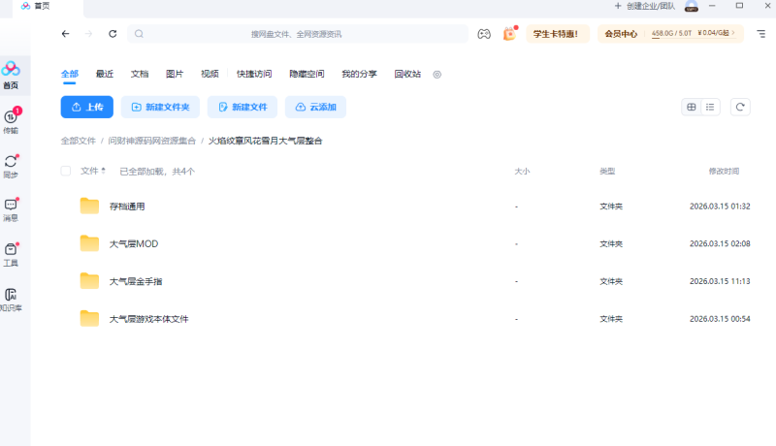Open the 大气层MOD folder name
Viewport: 776px width, 446px height.
[134, 243]
